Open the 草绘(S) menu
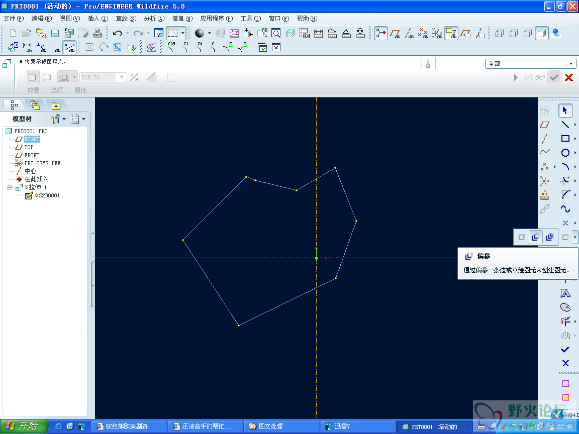The width and height of the screenshot is (579, 434). pos(126,19)
